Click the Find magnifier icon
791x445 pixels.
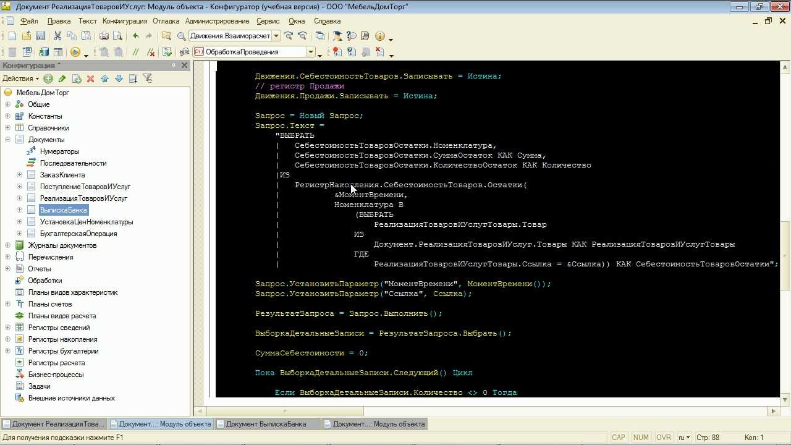[181, 36]
